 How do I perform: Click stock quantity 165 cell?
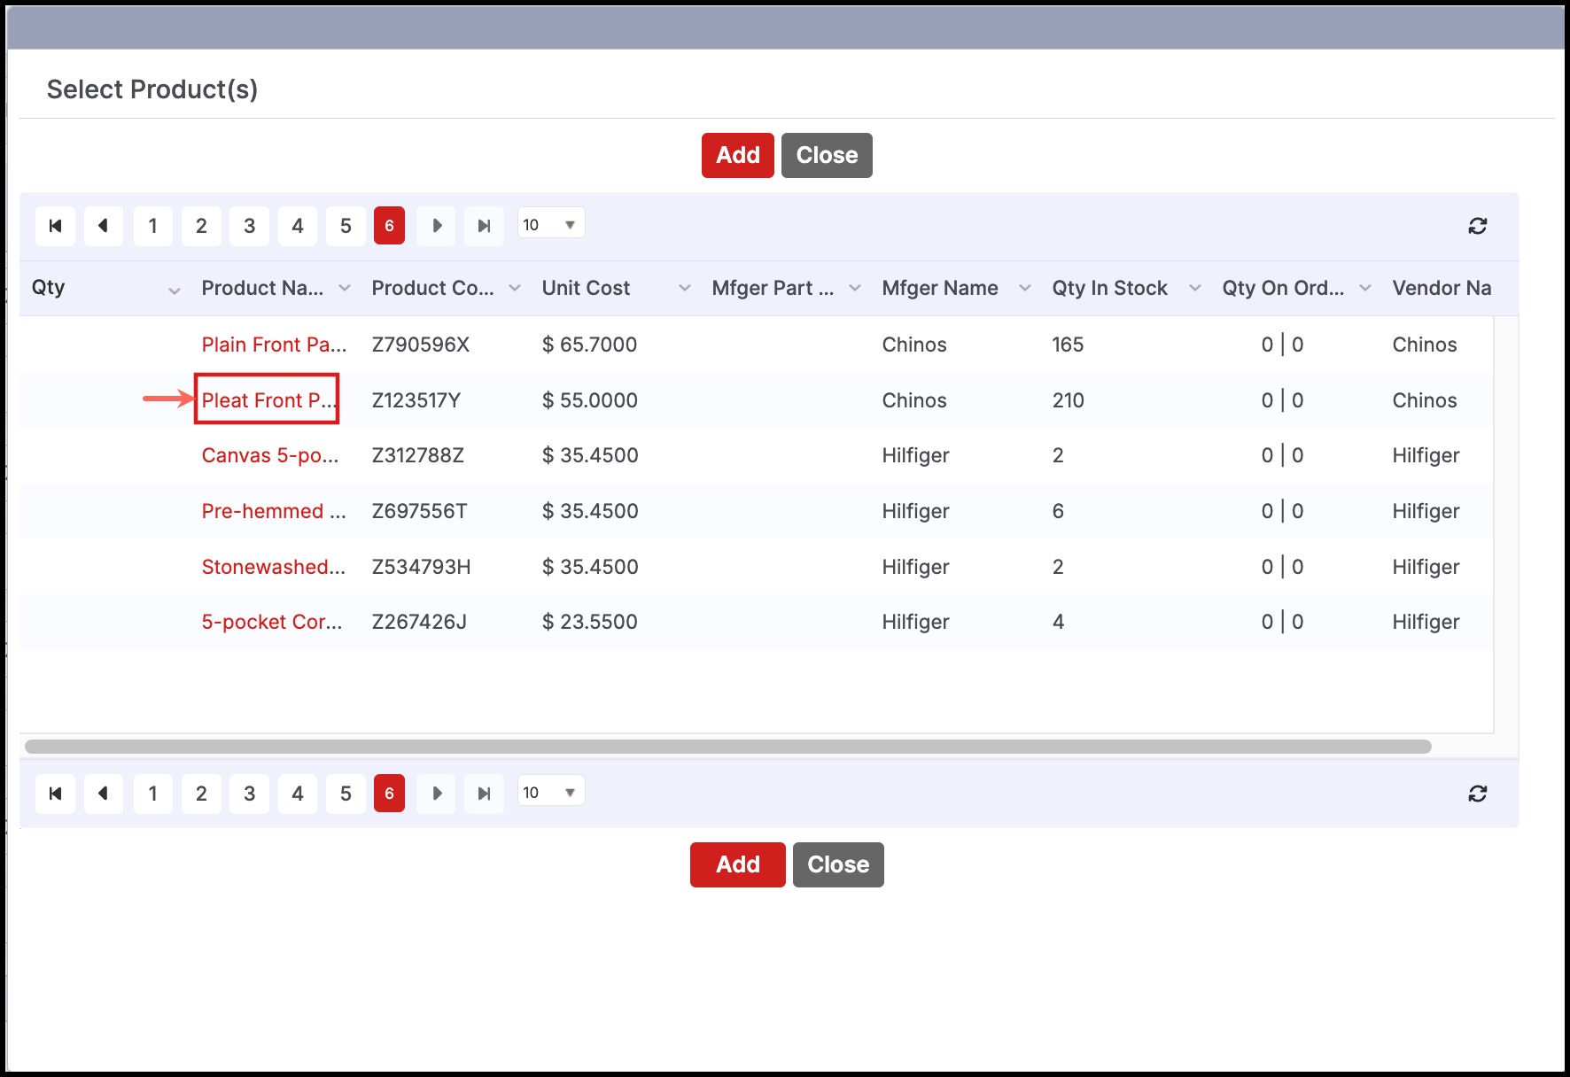pyautogui.click(x=1068, y=345)
